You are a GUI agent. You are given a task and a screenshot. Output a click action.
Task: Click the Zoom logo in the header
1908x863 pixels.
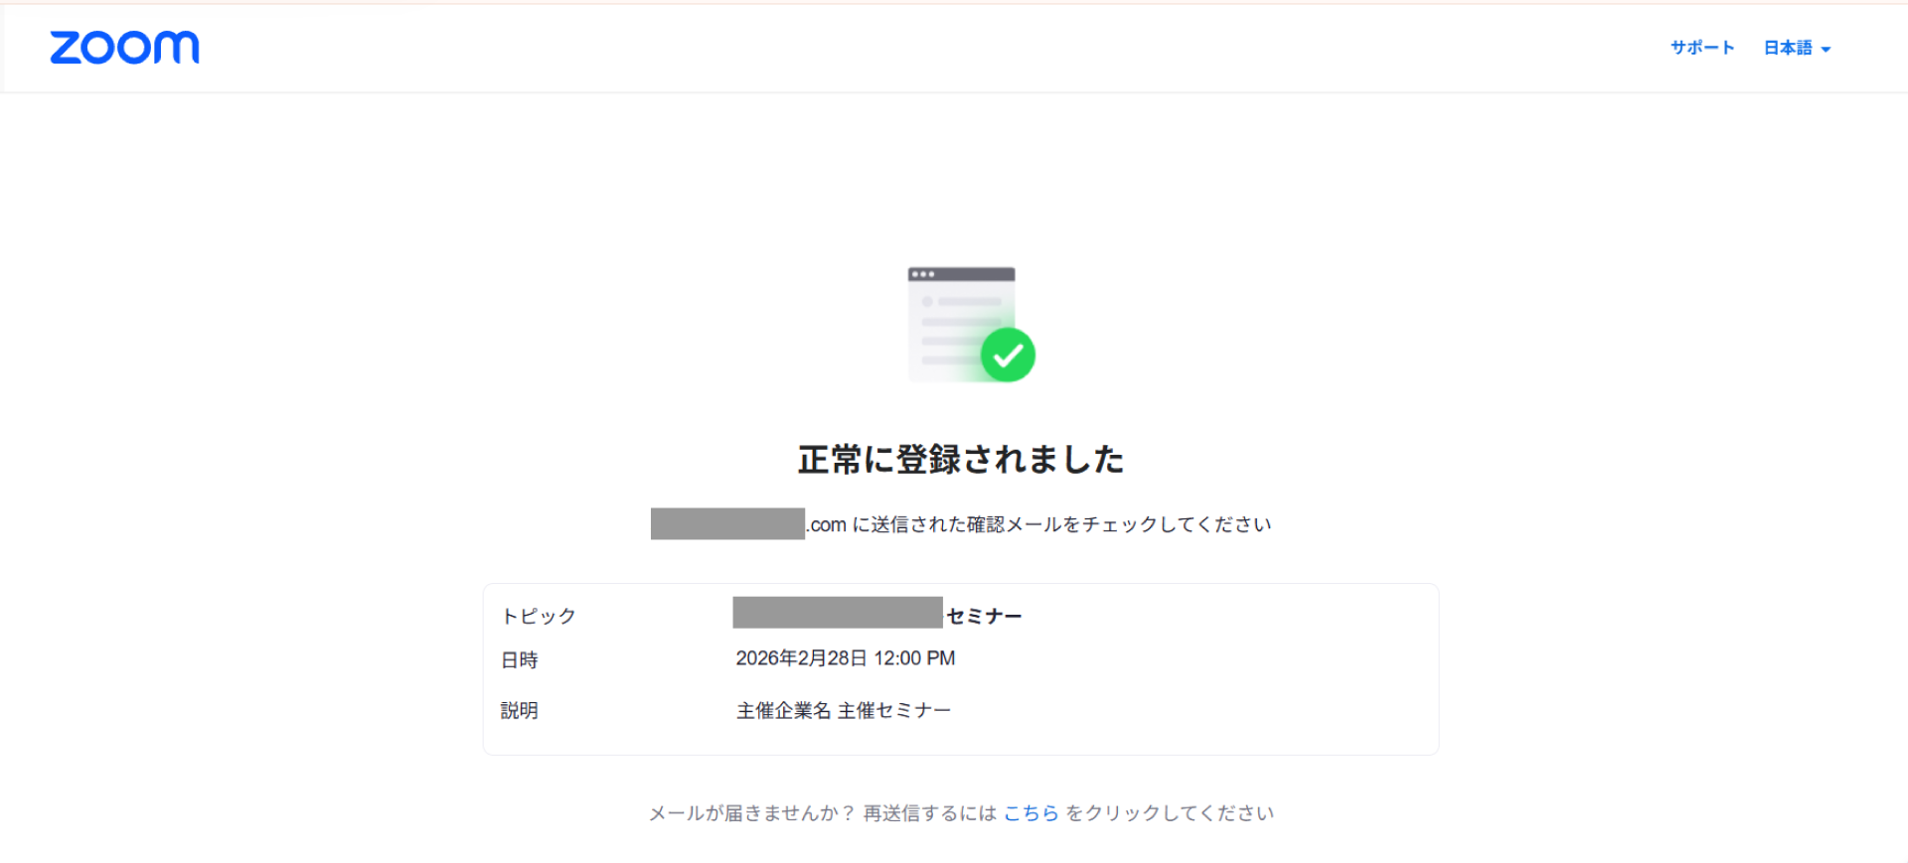tap(124, 48)
